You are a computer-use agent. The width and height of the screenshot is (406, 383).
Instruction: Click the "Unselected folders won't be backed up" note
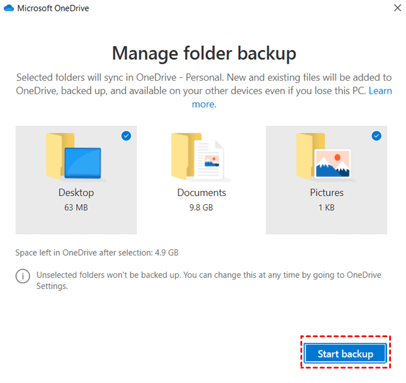[209, 280]
